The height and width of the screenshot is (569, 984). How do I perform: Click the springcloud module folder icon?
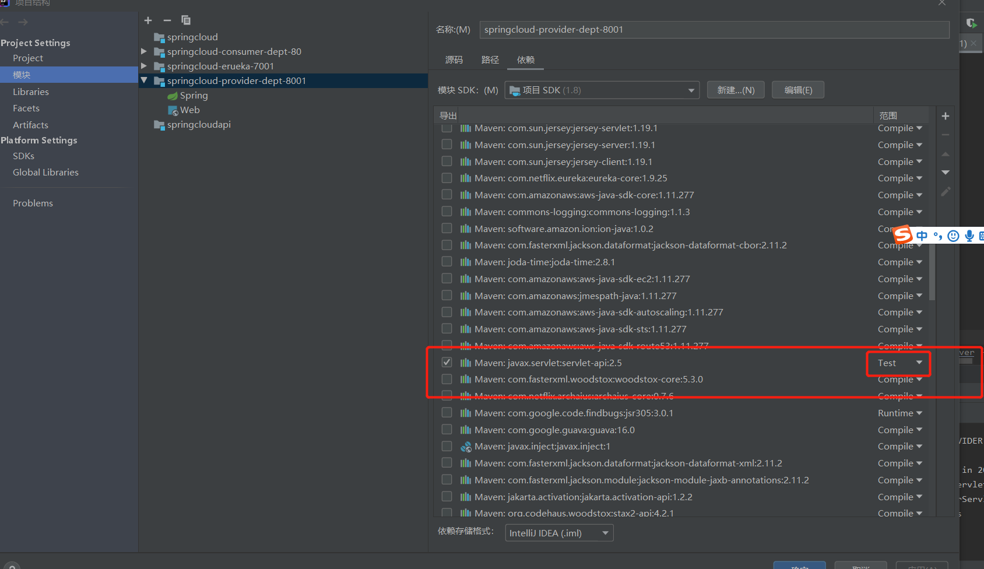tap(159, 37)
